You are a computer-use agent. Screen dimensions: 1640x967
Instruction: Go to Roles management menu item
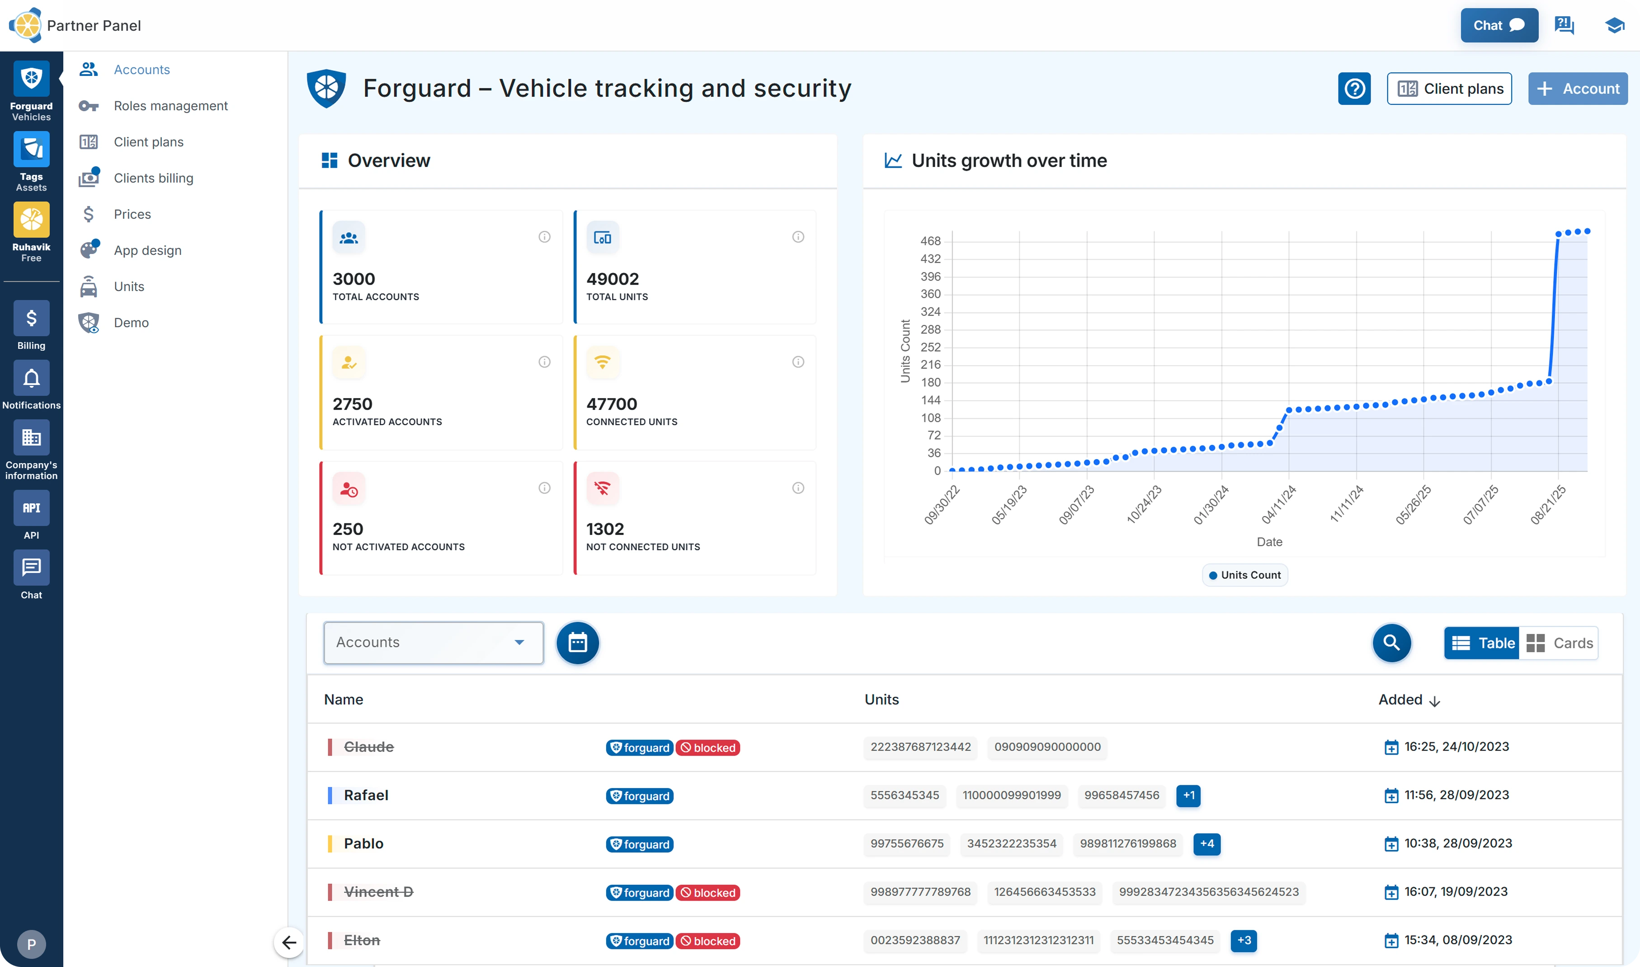[171, 106]
